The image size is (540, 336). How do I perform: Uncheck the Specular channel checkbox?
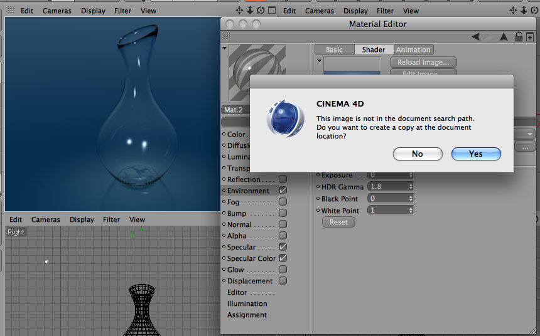pyautogui.click(x=283, y=247)
